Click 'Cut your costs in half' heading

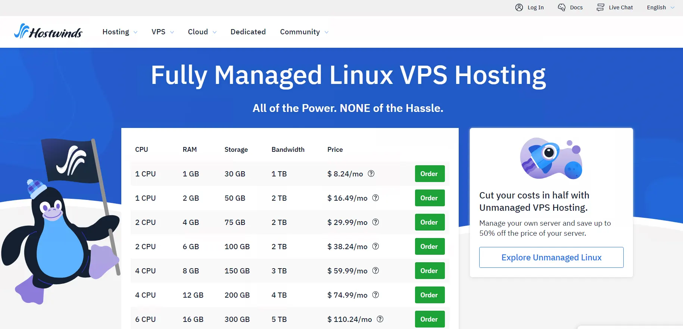click(534, 201)
